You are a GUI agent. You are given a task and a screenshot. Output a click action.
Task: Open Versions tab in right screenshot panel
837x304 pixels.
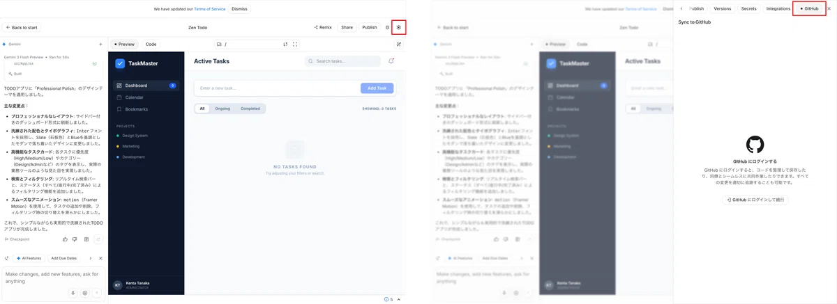point(723,8)
